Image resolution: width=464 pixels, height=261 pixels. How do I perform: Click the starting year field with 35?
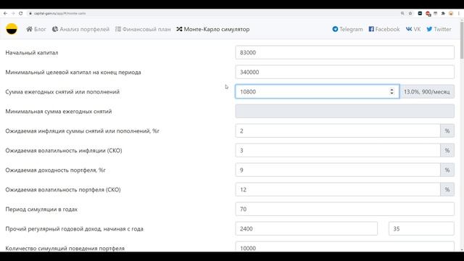point(421,229)
